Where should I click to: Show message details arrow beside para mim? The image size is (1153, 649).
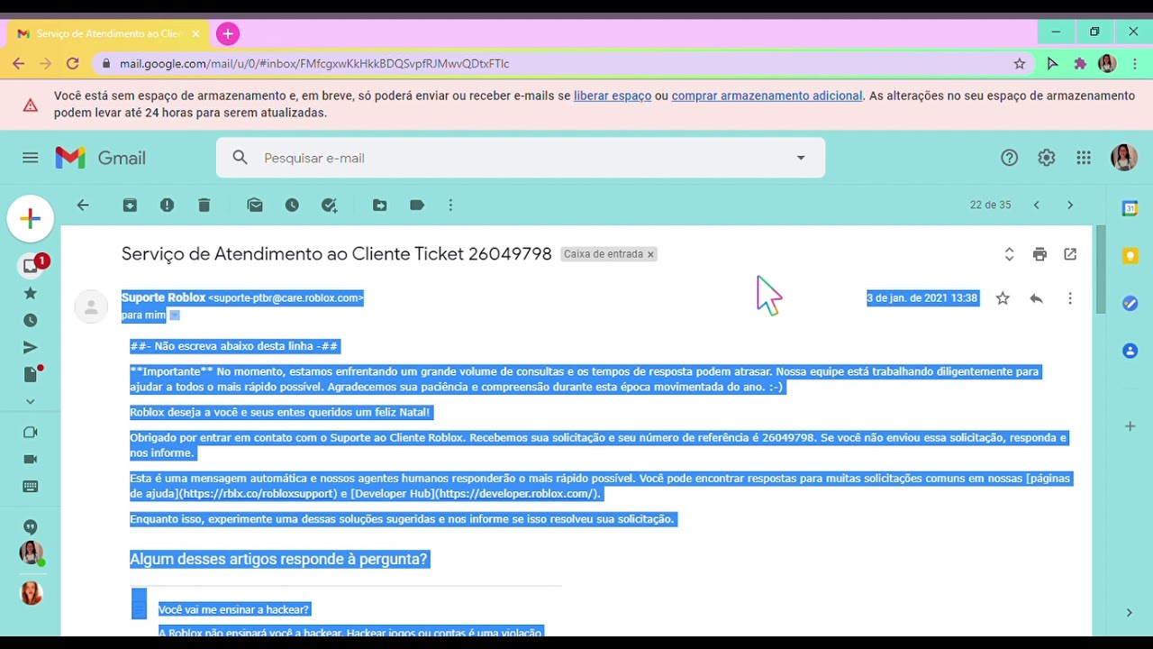pyautogui.click(x=175, y=315)
